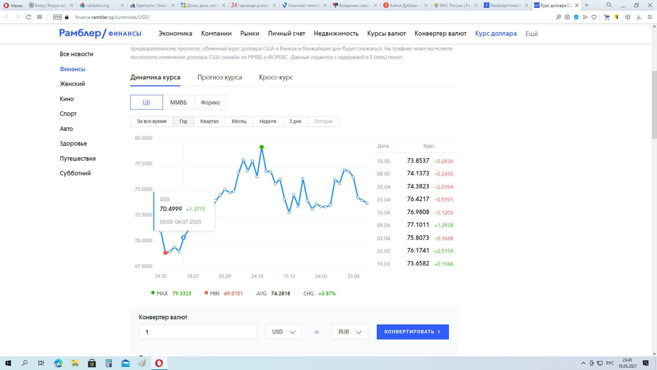Click the MAX value 79.3323 in legend
Viewport: 657px width, 370px height.
[x=182, y=294]
